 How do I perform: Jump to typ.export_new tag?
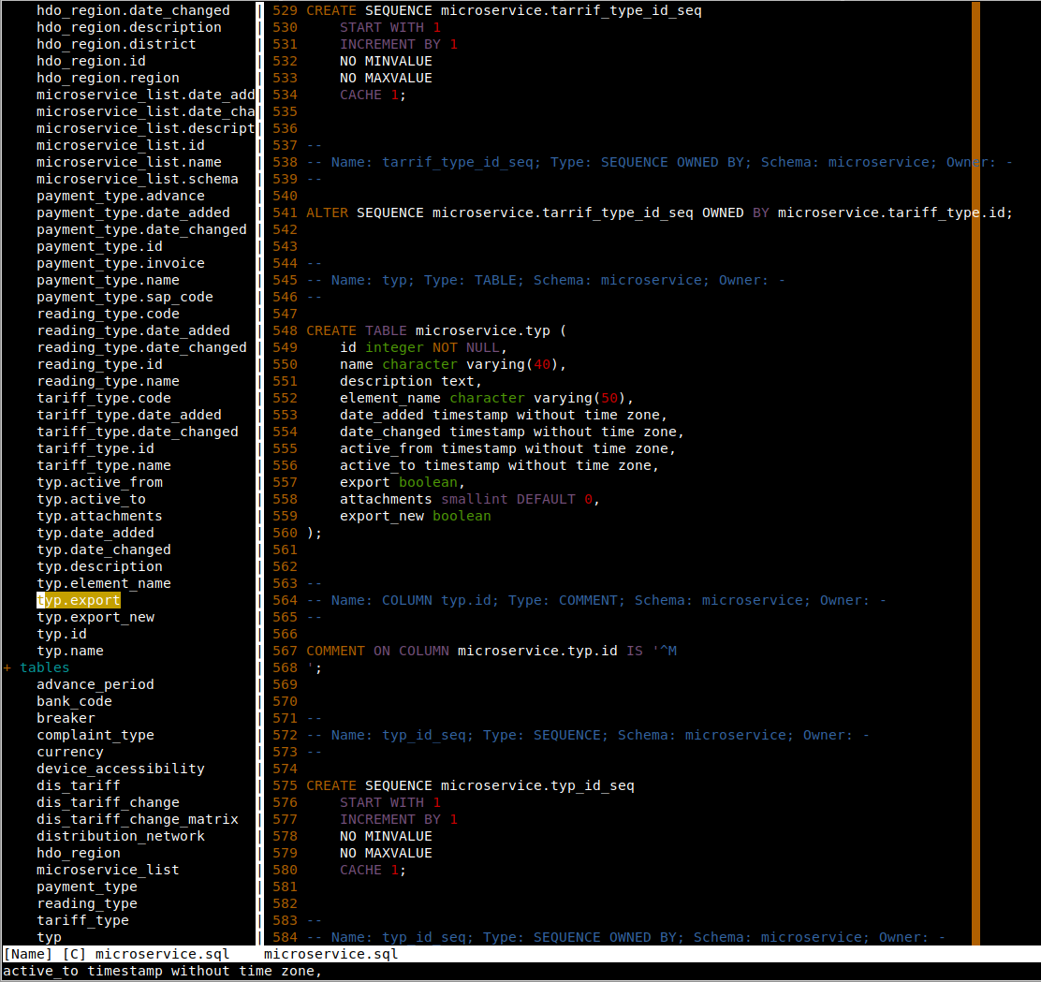[x=95, y=617]
